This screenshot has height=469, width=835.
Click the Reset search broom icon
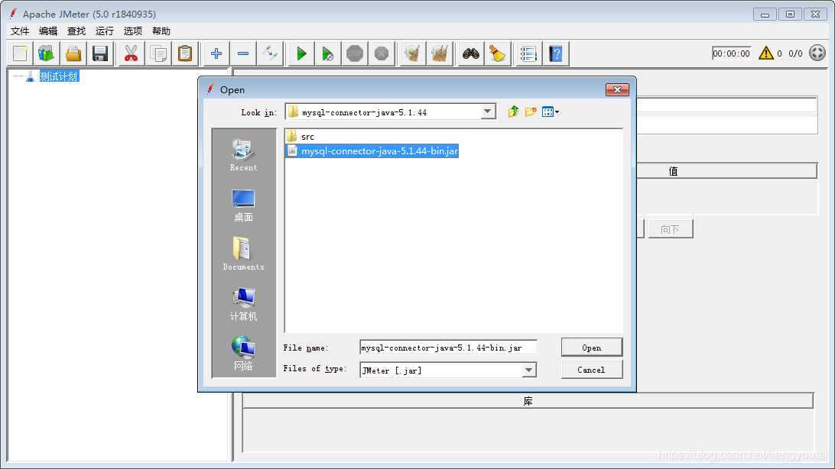pyautogui.click(x=497, y=53)
